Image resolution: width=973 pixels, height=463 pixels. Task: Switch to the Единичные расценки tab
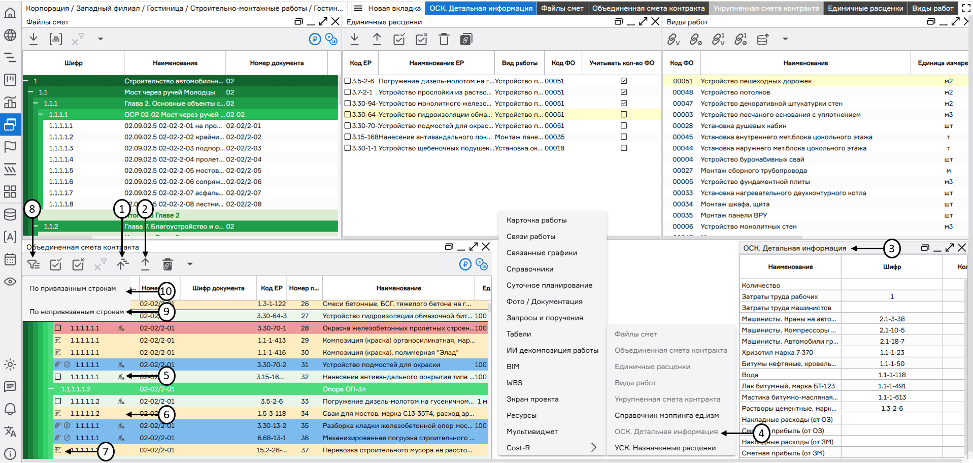(865, 8)
